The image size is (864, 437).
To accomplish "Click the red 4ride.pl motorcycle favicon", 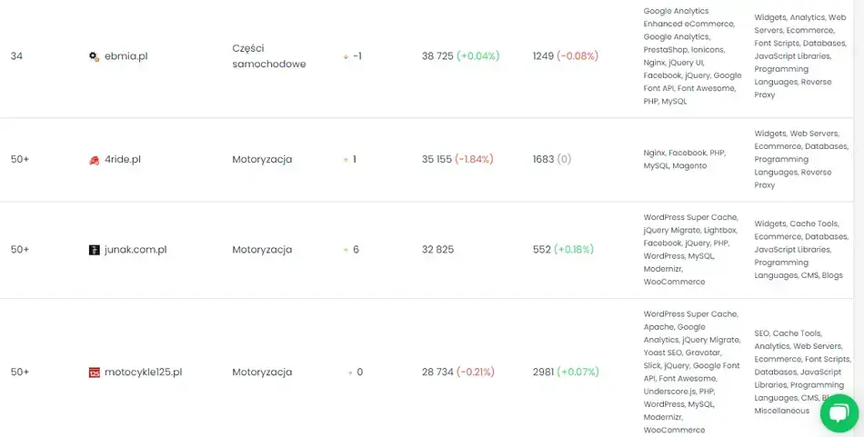I will click(94, 160).
